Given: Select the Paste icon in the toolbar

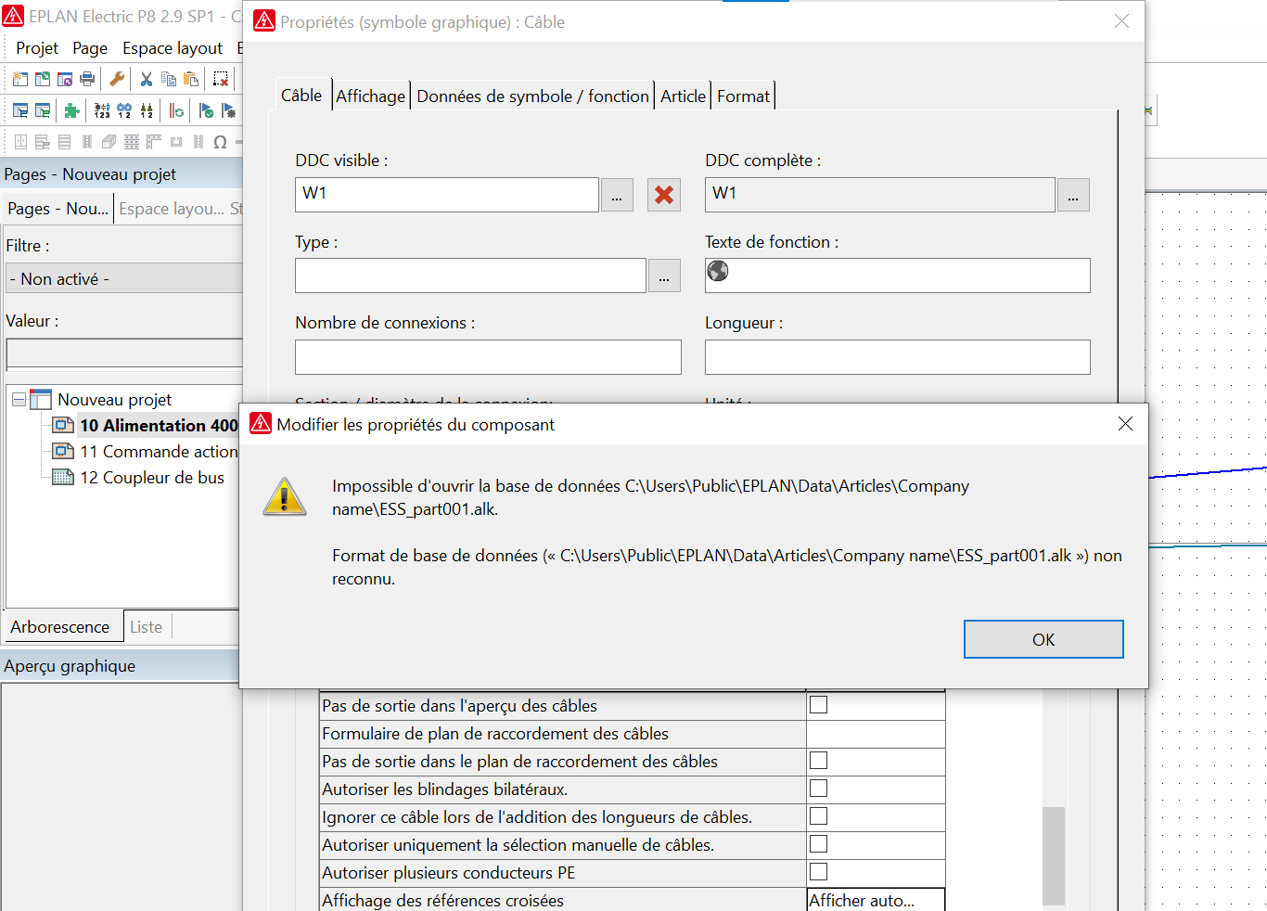Looking at the screenshot, I should pyautogui.click(x=190, y=79).
